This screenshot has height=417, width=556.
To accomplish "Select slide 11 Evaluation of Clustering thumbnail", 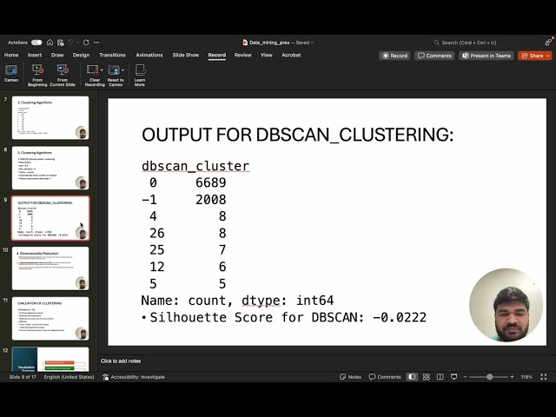I will pos(50,319).
